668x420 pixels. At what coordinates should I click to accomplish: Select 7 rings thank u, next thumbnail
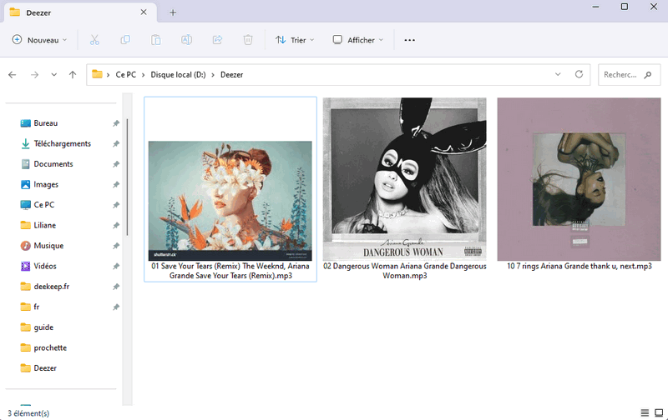579,179
